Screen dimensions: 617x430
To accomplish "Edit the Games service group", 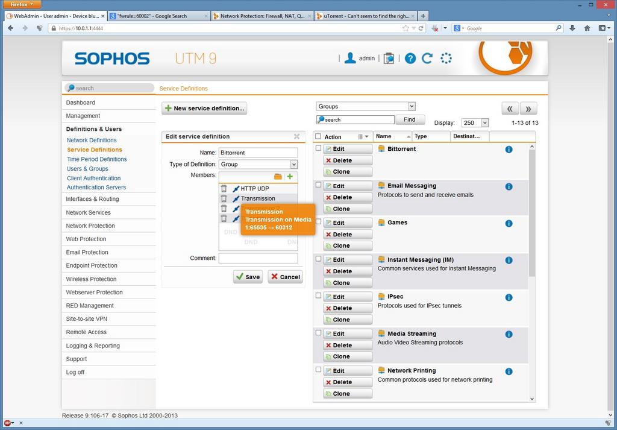I will 348,223.
